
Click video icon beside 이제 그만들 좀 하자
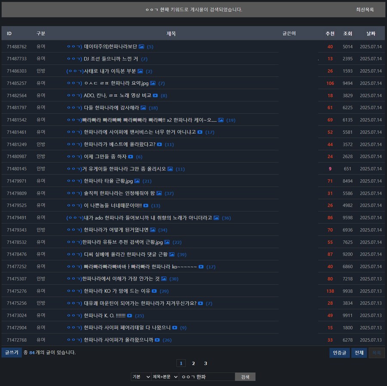pos(131,157)
